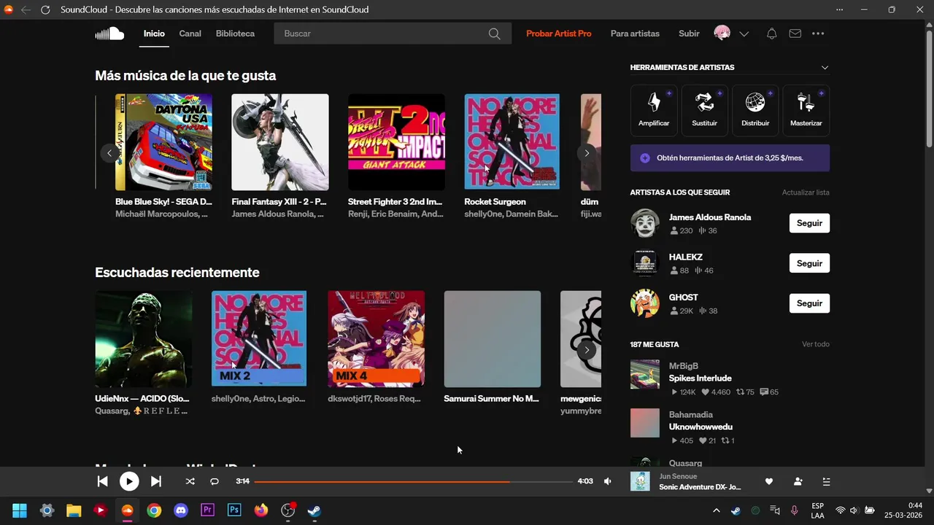
Task: Open the MIX 4 Melty Blood cover
Action: pos(376,339)
